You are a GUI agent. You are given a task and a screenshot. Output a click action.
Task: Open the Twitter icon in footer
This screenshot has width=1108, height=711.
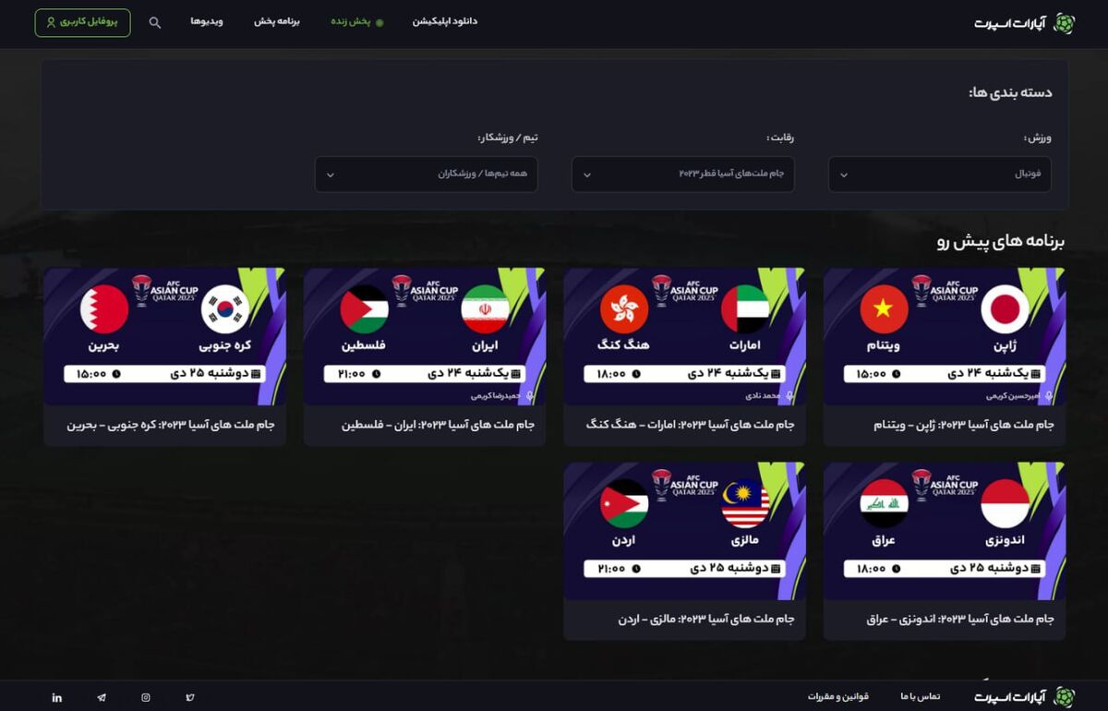point(190,697)
